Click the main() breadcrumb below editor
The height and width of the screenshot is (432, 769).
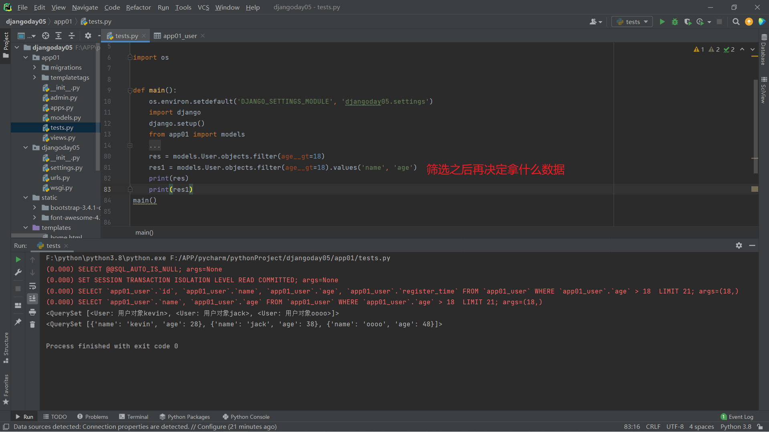pyautogui.click(x=144, y=233)
